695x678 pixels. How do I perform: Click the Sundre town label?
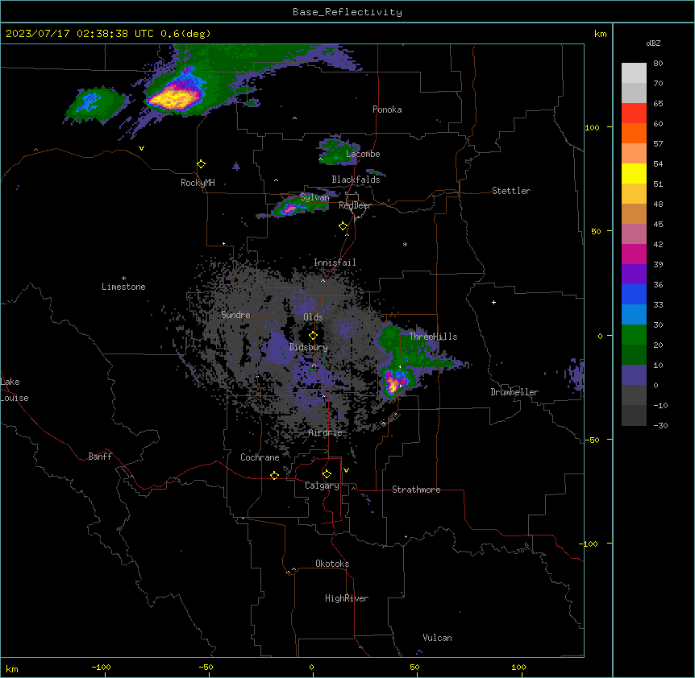click(x=235, y=315)
